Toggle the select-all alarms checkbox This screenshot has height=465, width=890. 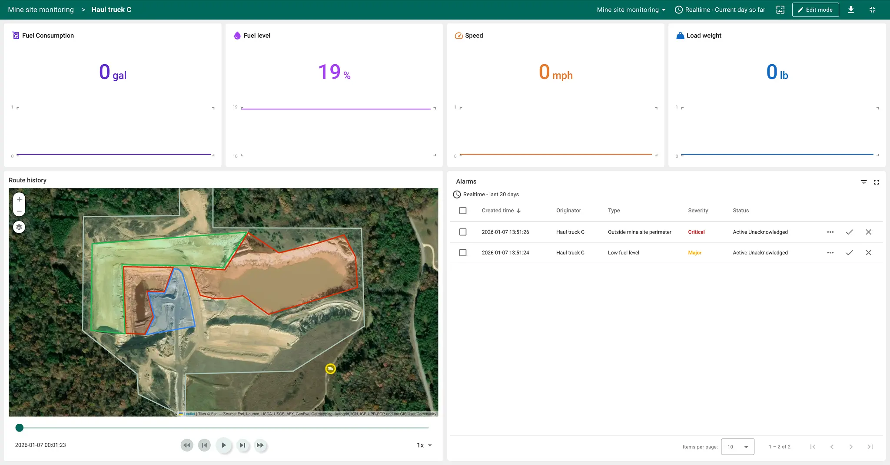[463, 211]
